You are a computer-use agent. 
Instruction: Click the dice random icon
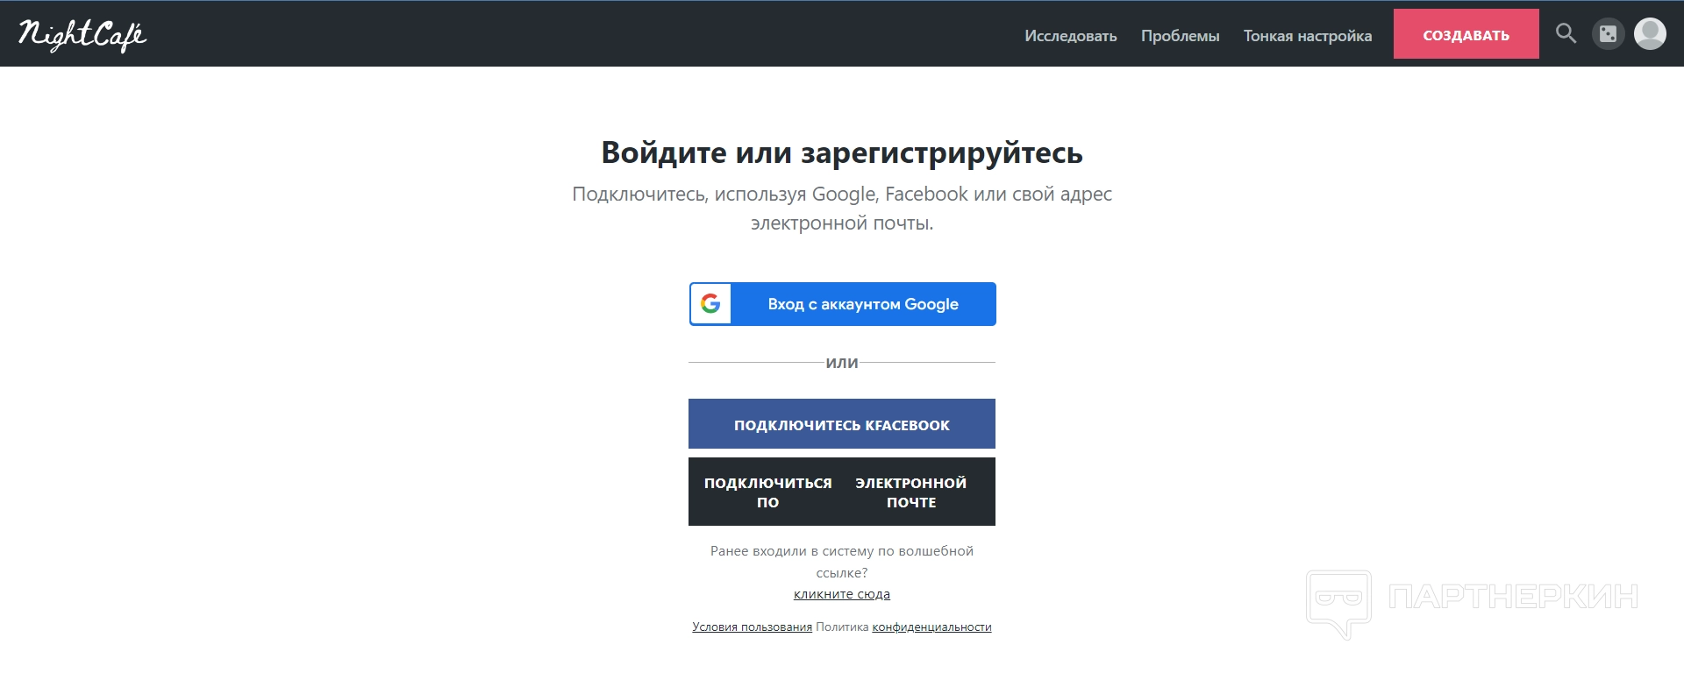[x=1608, y=34]
